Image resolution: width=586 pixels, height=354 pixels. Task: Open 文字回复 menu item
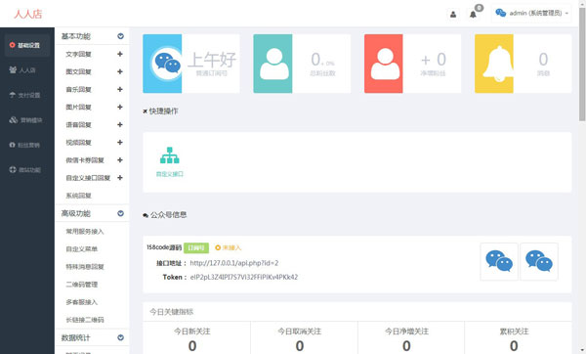pos(78,54)
